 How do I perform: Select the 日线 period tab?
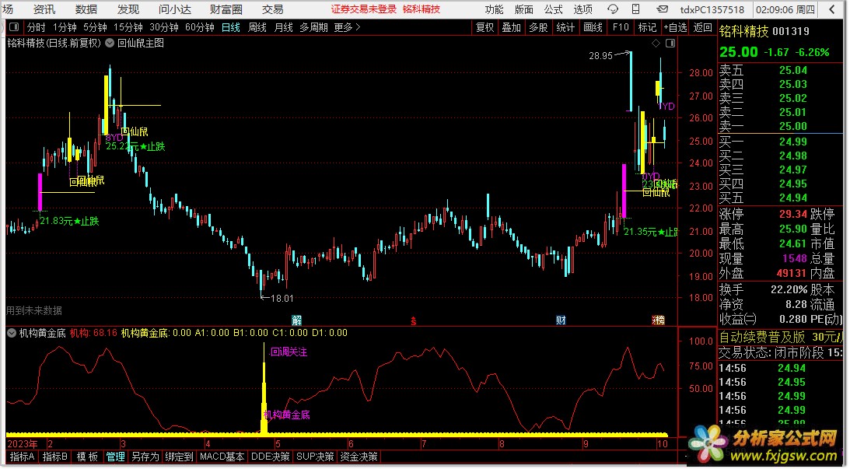(231, 27)
